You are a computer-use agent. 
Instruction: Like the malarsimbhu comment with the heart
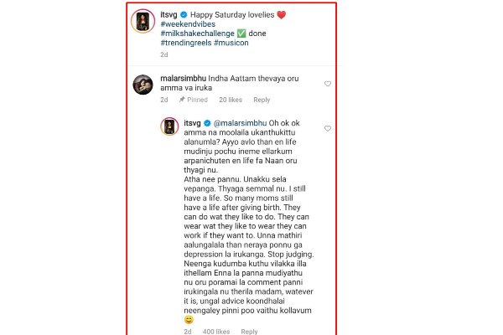[x=327, y=84]
